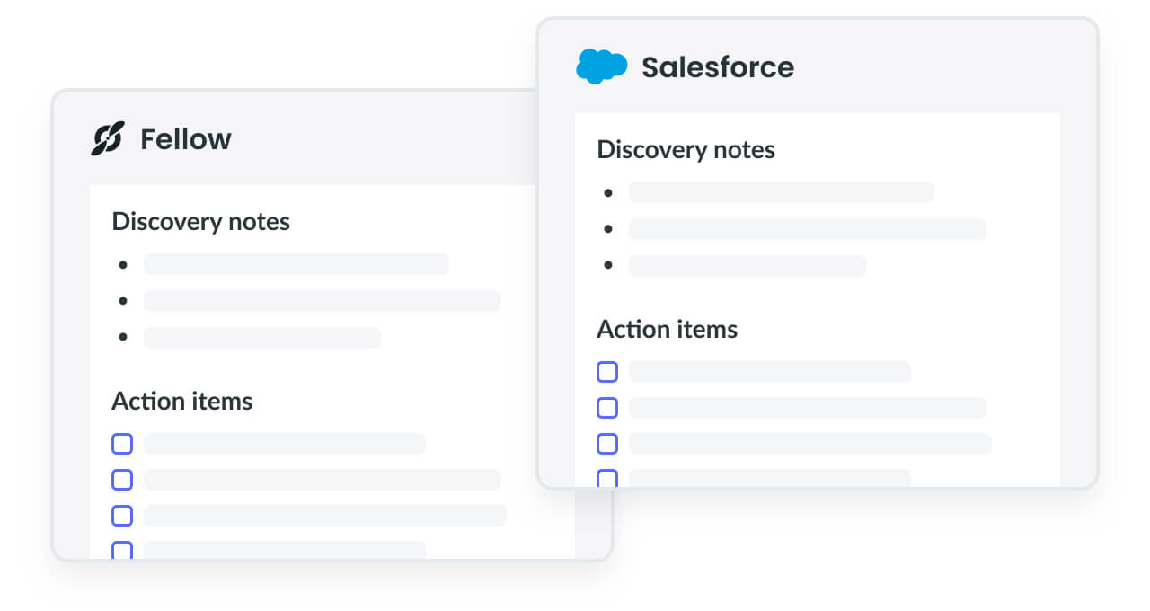Click 'Action items' heading in Fellow card
The height and width of the screenshot is (611, 1150).
[182, 401]
